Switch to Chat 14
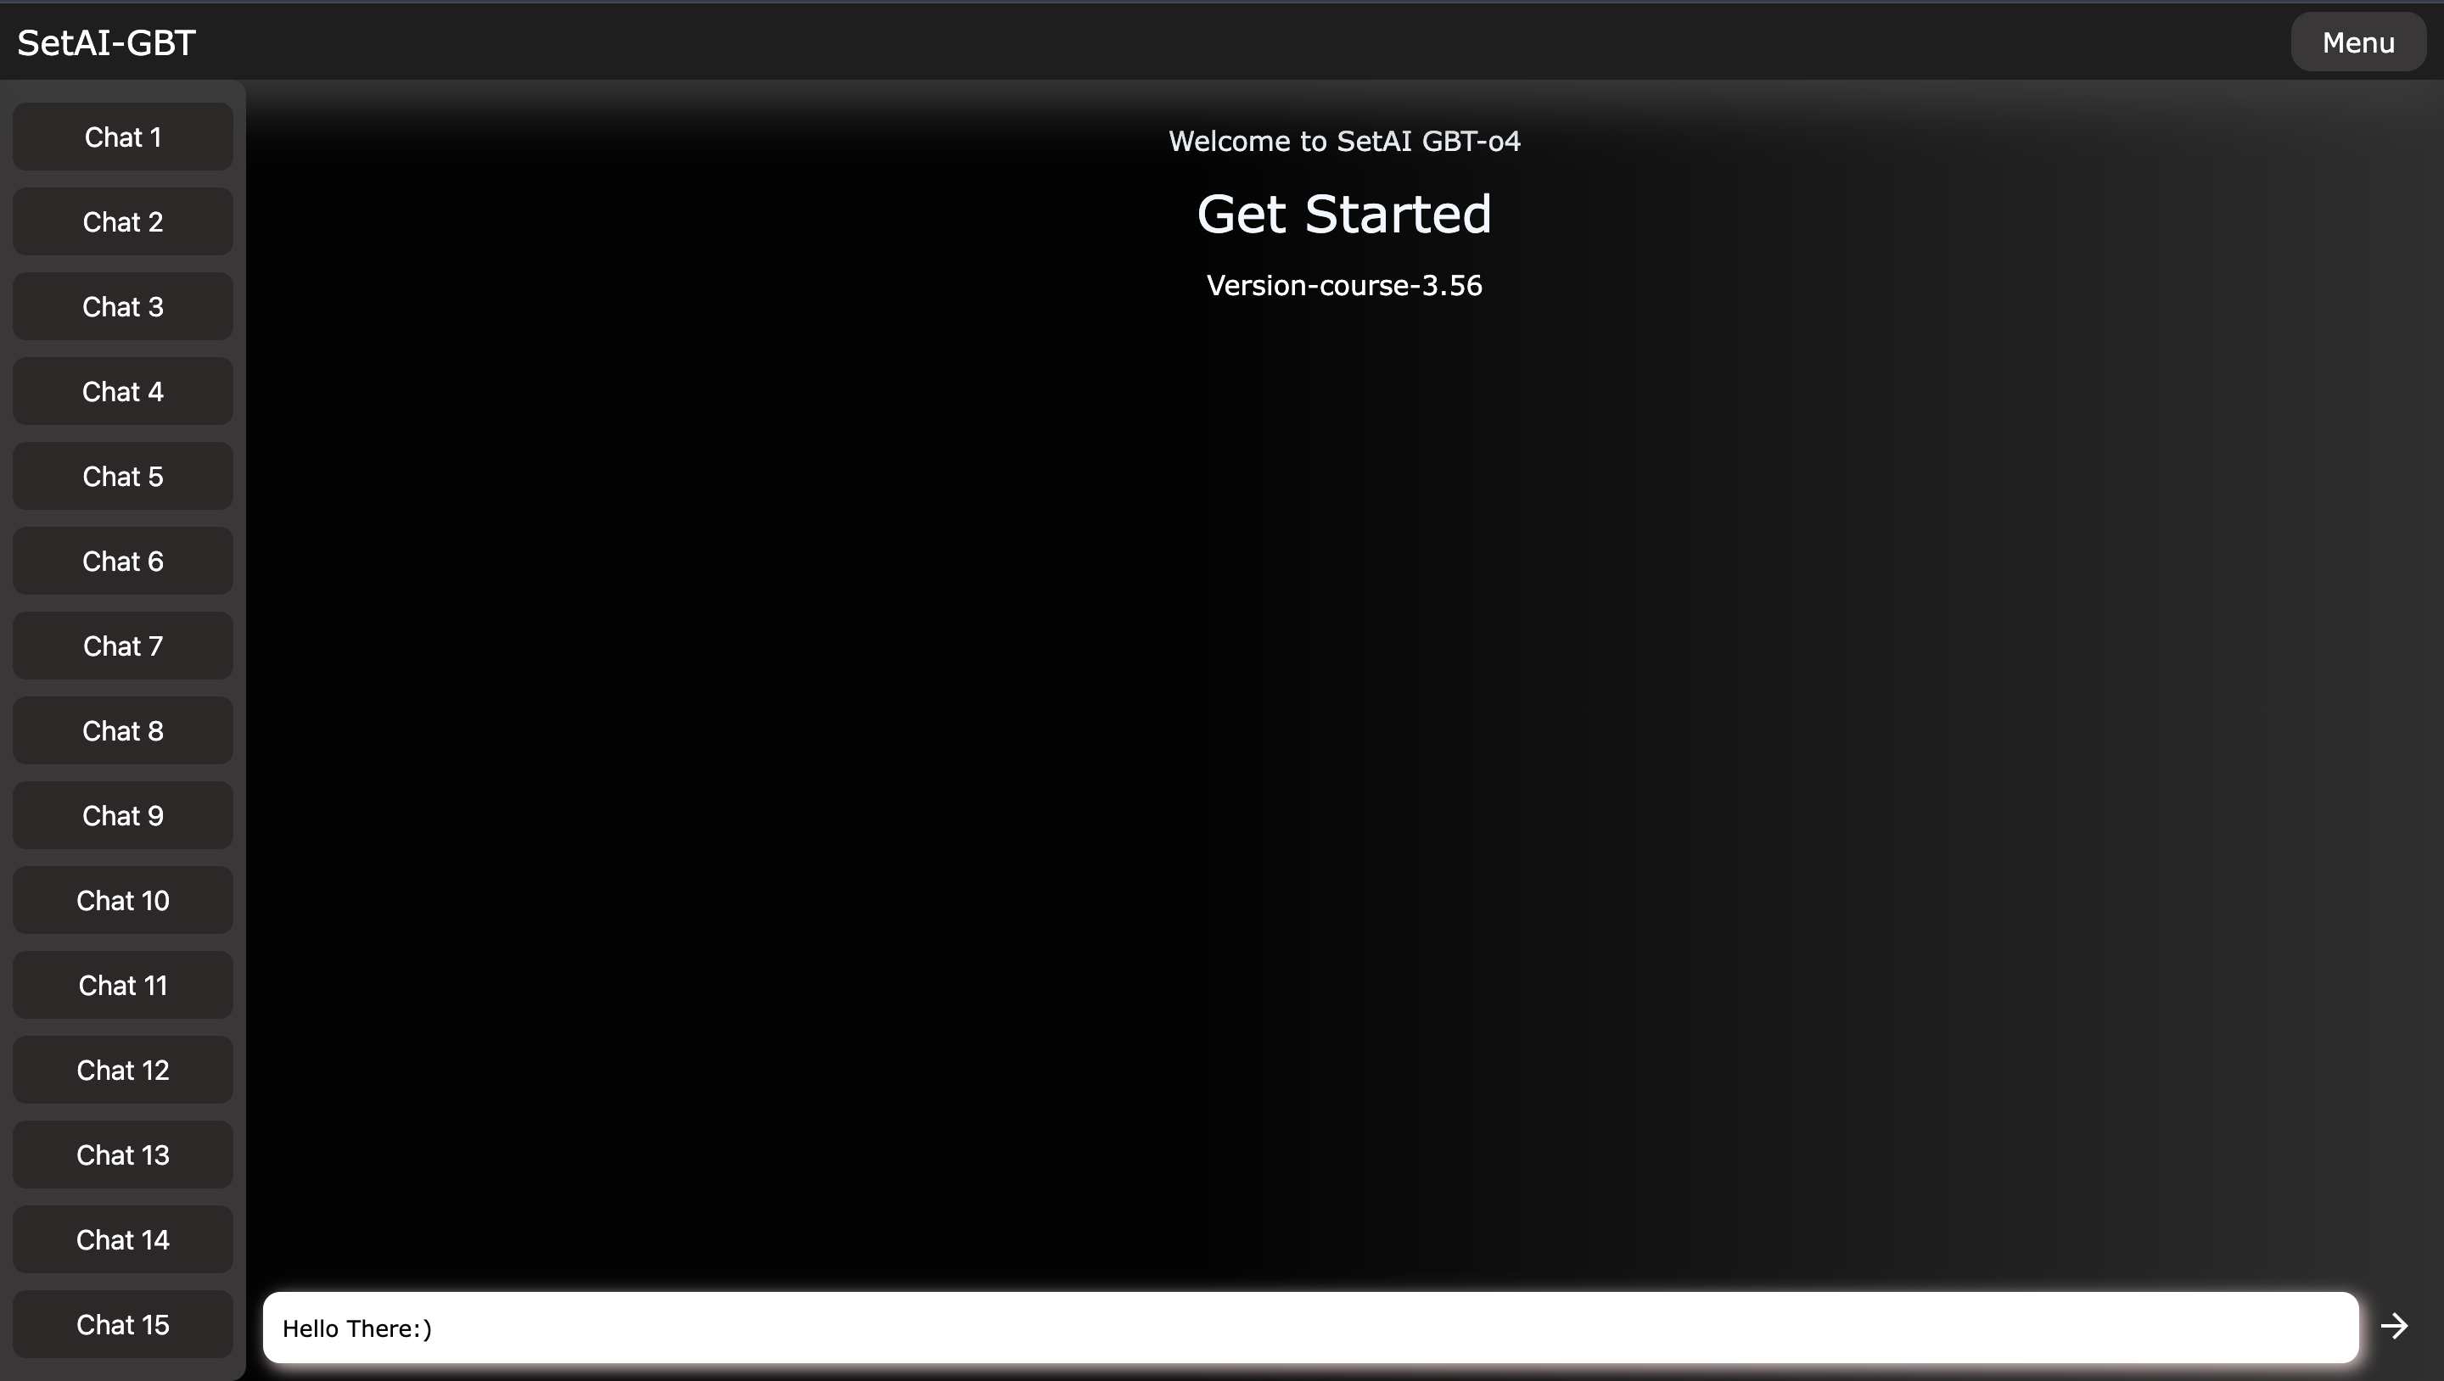 (x=122, y=1239)
